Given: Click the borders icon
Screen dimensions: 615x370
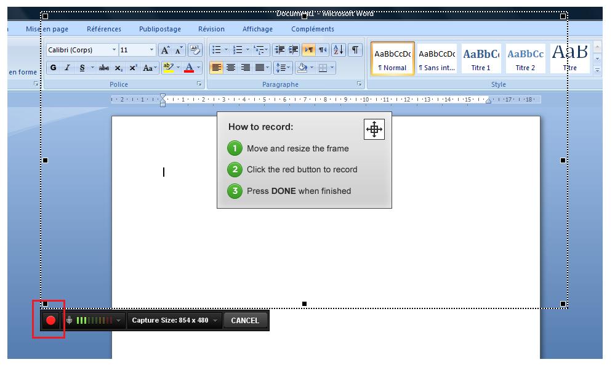Looking at the screenshot, I should click(323, 68).
